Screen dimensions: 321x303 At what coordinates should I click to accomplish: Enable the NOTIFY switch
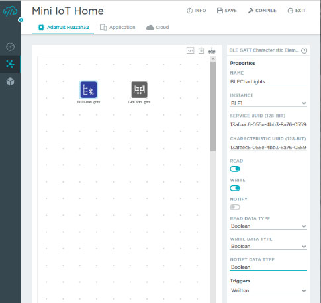point(235,207)
